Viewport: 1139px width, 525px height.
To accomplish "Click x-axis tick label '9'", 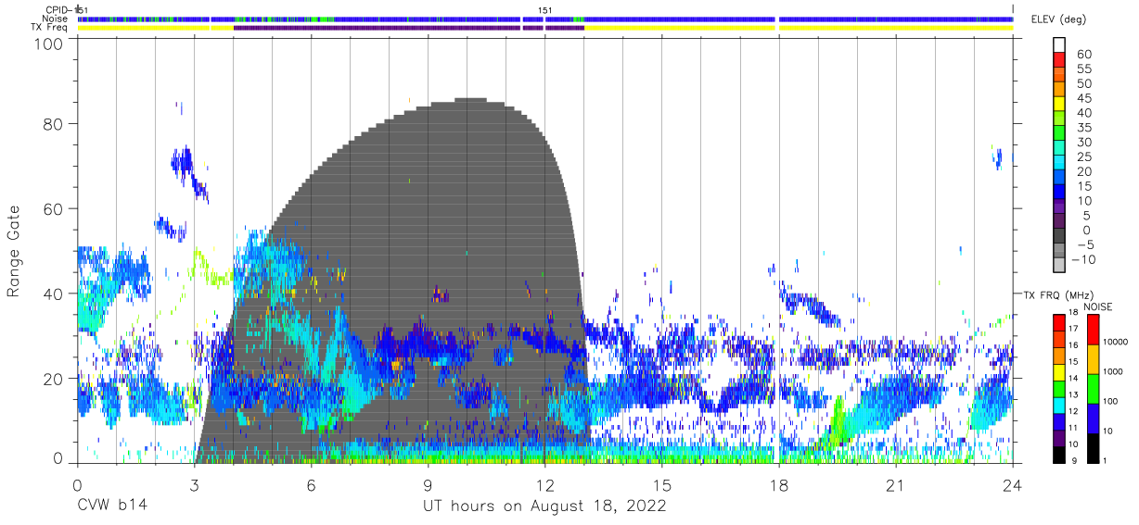I will [429, 485].
